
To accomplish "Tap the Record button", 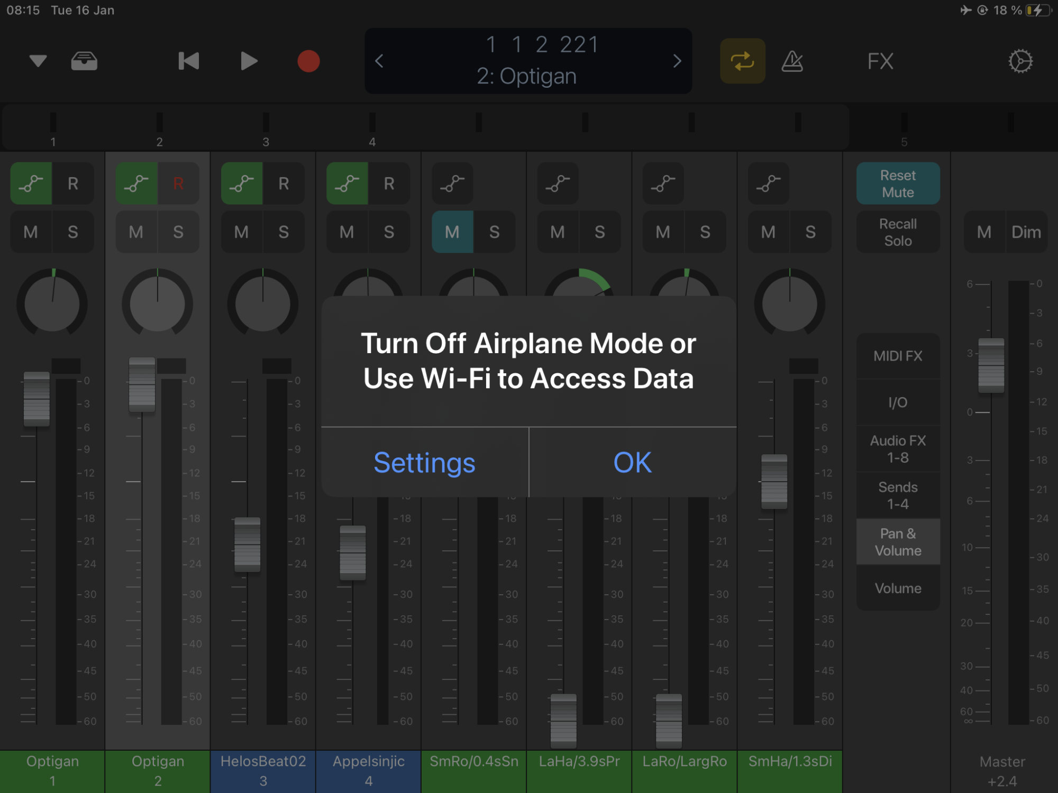I will 308,61.
